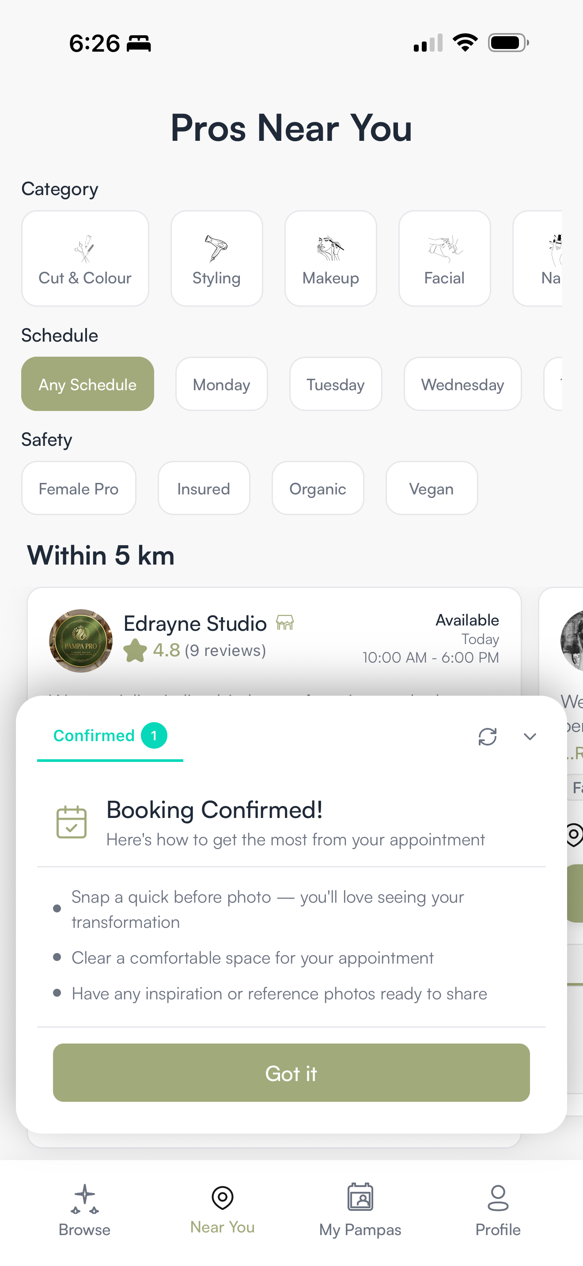Collapse the booking panel with the chevron
Image resolution: width=583 pixels, height=1266 pixels.
(x=530, y=736)
